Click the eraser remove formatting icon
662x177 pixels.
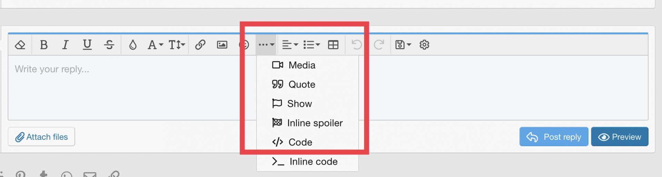[20, 45]
